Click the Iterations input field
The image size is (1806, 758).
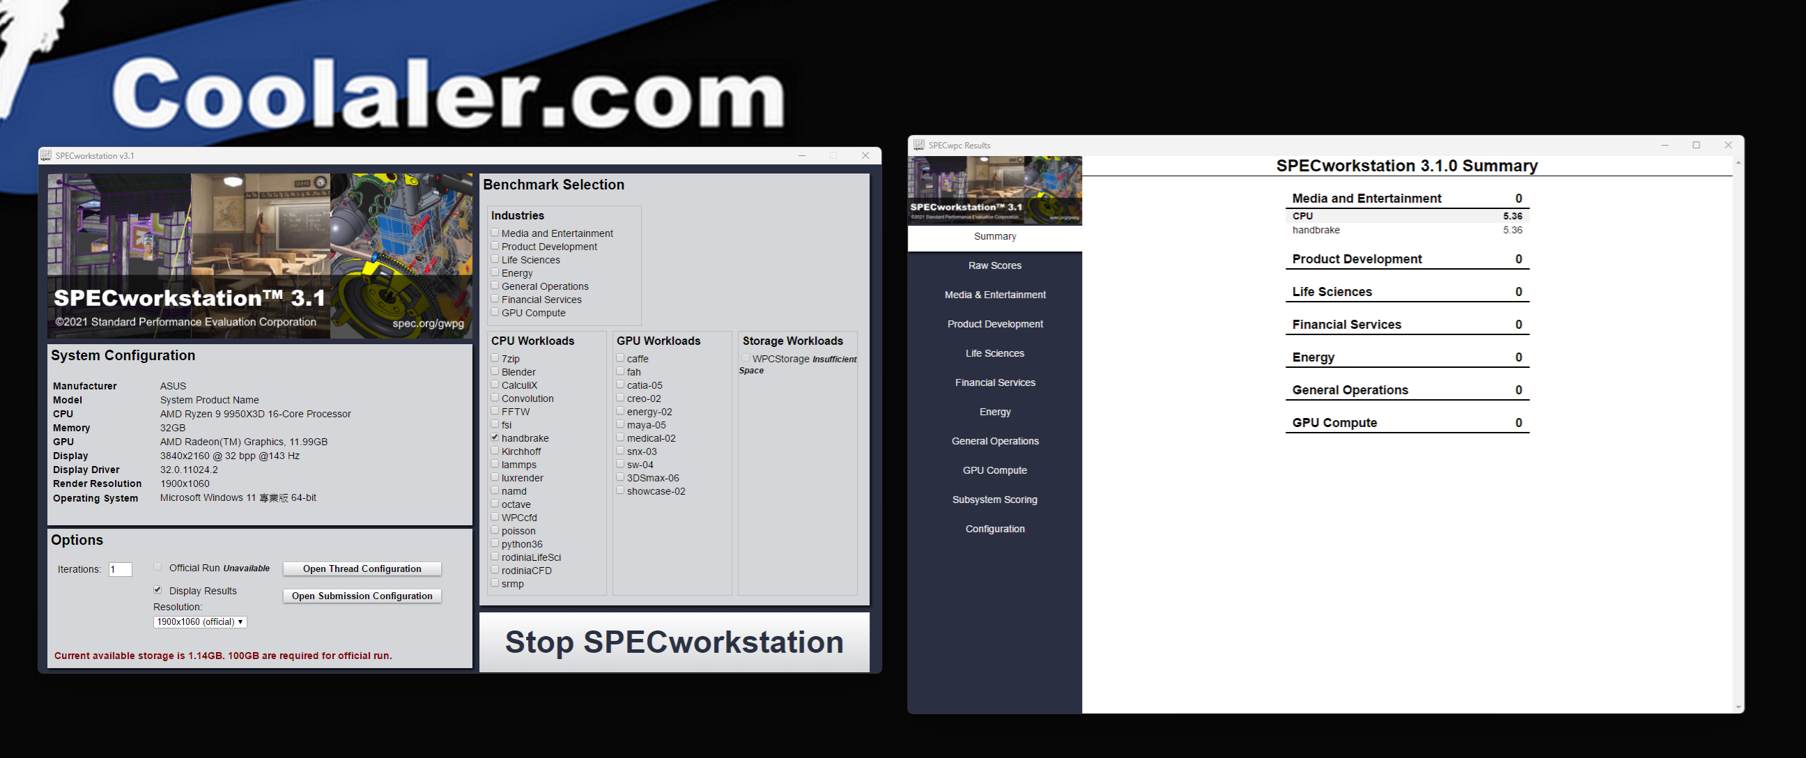coord(121,569)
